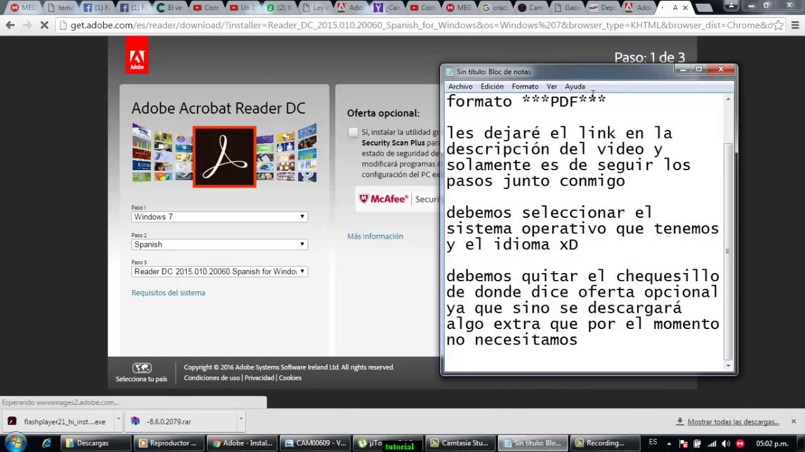The height and width of the screenshot is (452, 805).
Task: Open the Paso 2 Spanish language dropdown
Action: [219, 244]
